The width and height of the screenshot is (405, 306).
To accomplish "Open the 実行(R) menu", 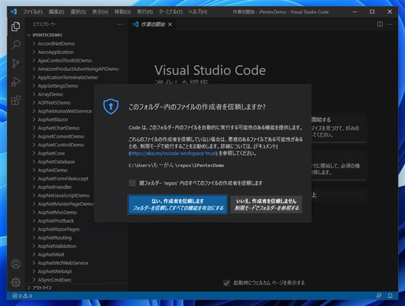I will 145,12.
